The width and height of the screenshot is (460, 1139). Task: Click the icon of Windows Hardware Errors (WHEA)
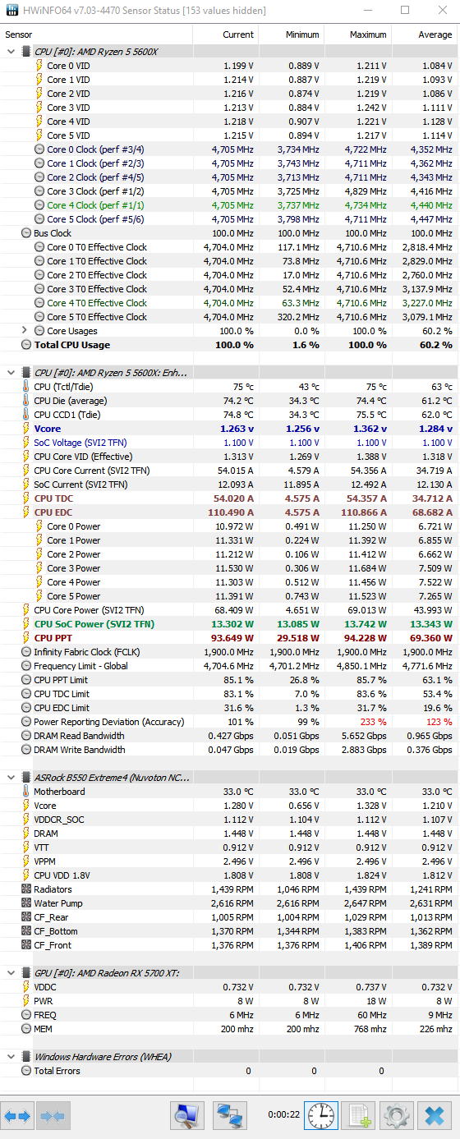tap(26, 1056)
